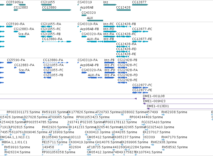Select the CG31055 gene label
Screen dimensions: 213x156
48,2
